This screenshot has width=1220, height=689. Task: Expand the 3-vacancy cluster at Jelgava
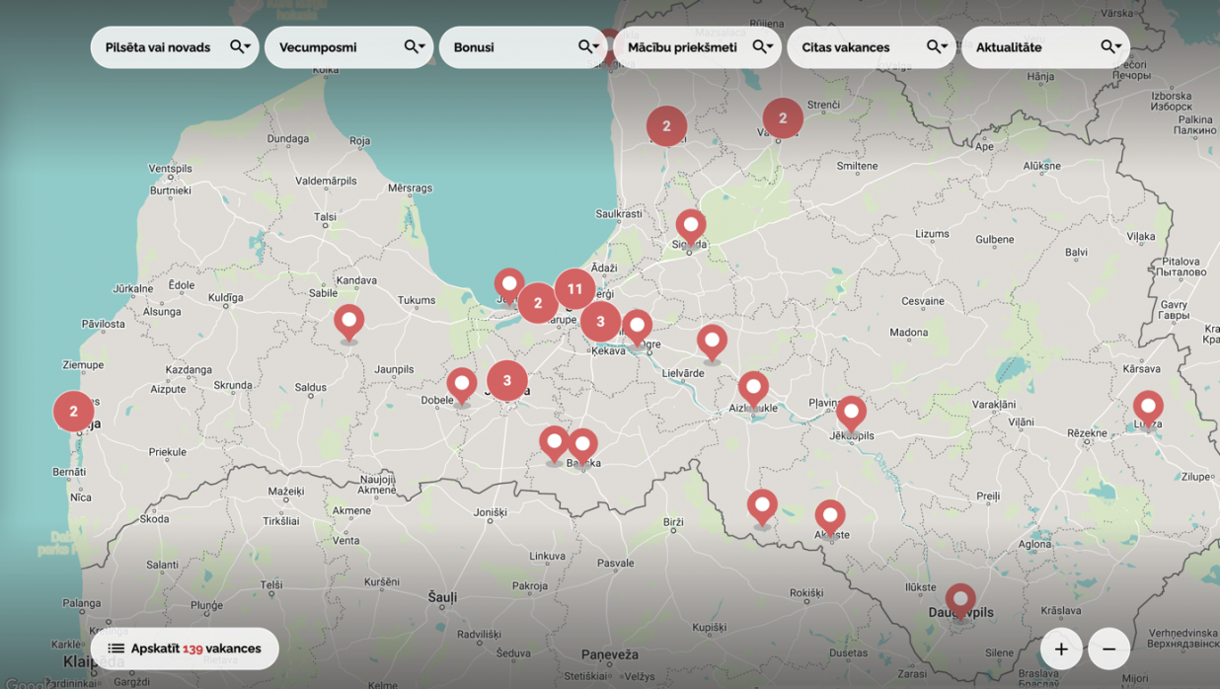(507, 381)
